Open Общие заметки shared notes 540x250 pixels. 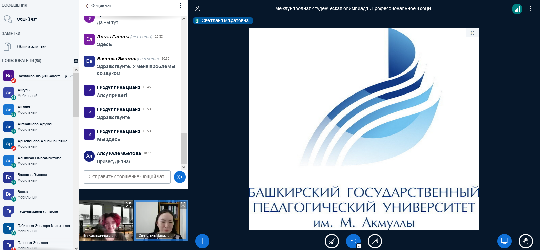[x=32, y=47]
